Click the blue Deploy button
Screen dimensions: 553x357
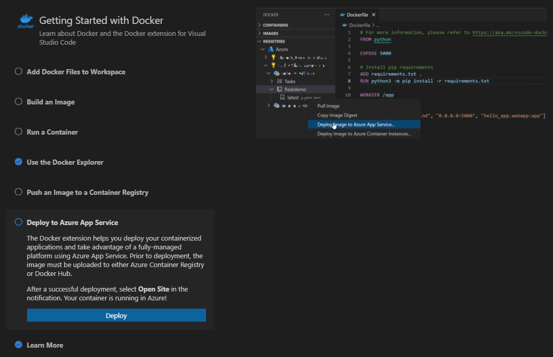tap(117, 315)
